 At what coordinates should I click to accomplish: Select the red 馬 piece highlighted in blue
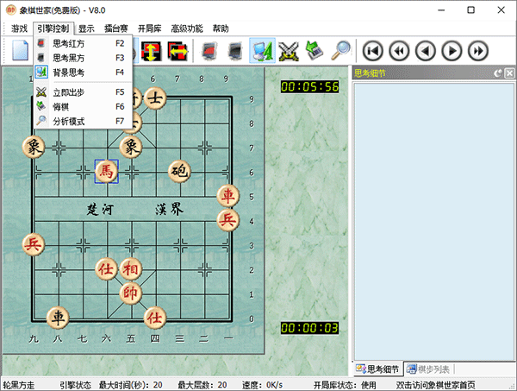107,172
